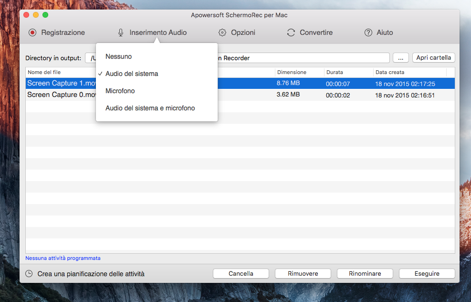Image resolution: width=471 pixels, height=302 pixels.
Task: Click the clock icon for activity scheduling
Action: click(29, 274)
